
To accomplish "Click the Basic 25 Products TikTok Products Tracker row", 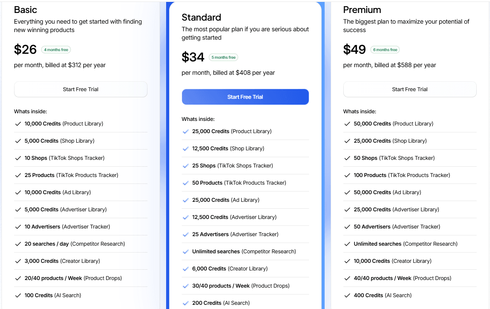I will click(x=71, y=175).
